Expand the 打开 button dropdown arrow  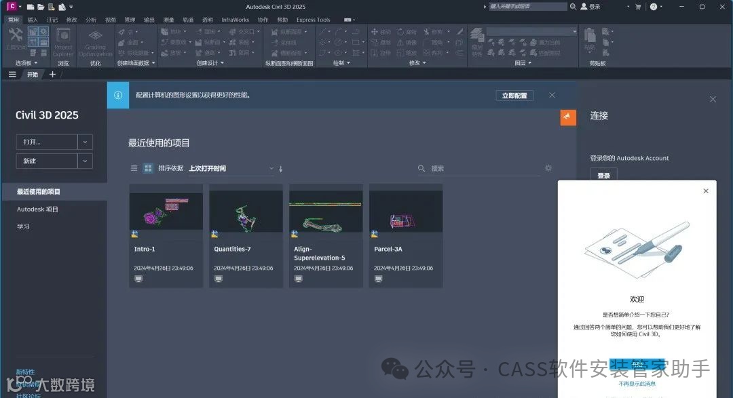pos(85,142)
